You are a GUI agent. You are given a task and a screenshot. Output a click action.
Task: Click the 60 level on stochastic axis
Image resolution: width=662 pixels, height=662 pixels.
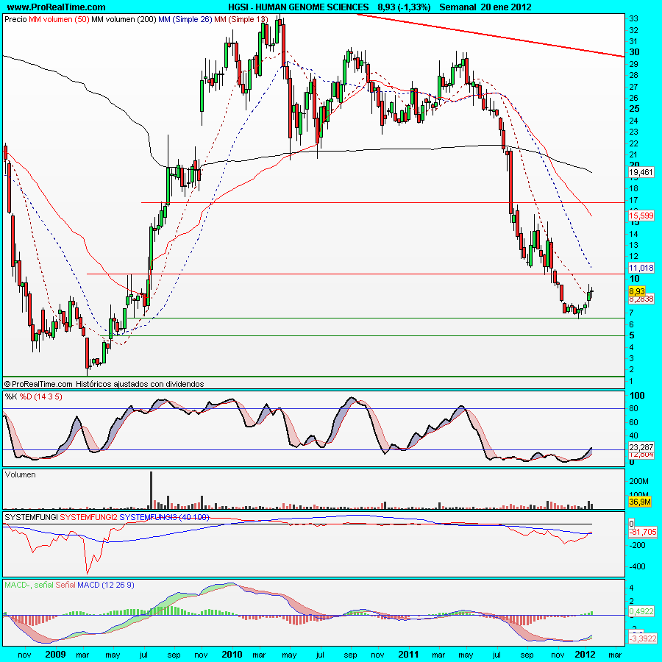[633, 422]
